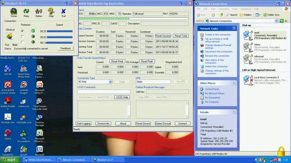Viewport: 291px width, 163px height.
Task: Click Comodo Dragon desktop icon
Action: [x=24, y=87]
